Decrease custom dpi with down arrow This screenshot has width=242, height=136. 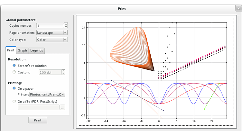(63, 74)
